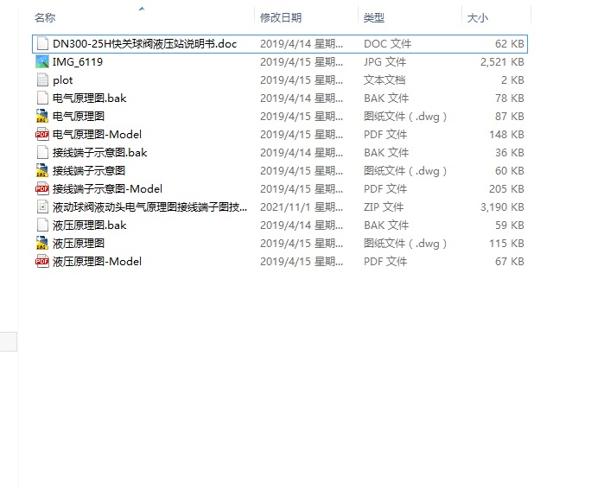Select file name DN300-25H快关球阀液压站说明书.doc
The width and height of the screenshot is (610, 489).
pos(144,44)
